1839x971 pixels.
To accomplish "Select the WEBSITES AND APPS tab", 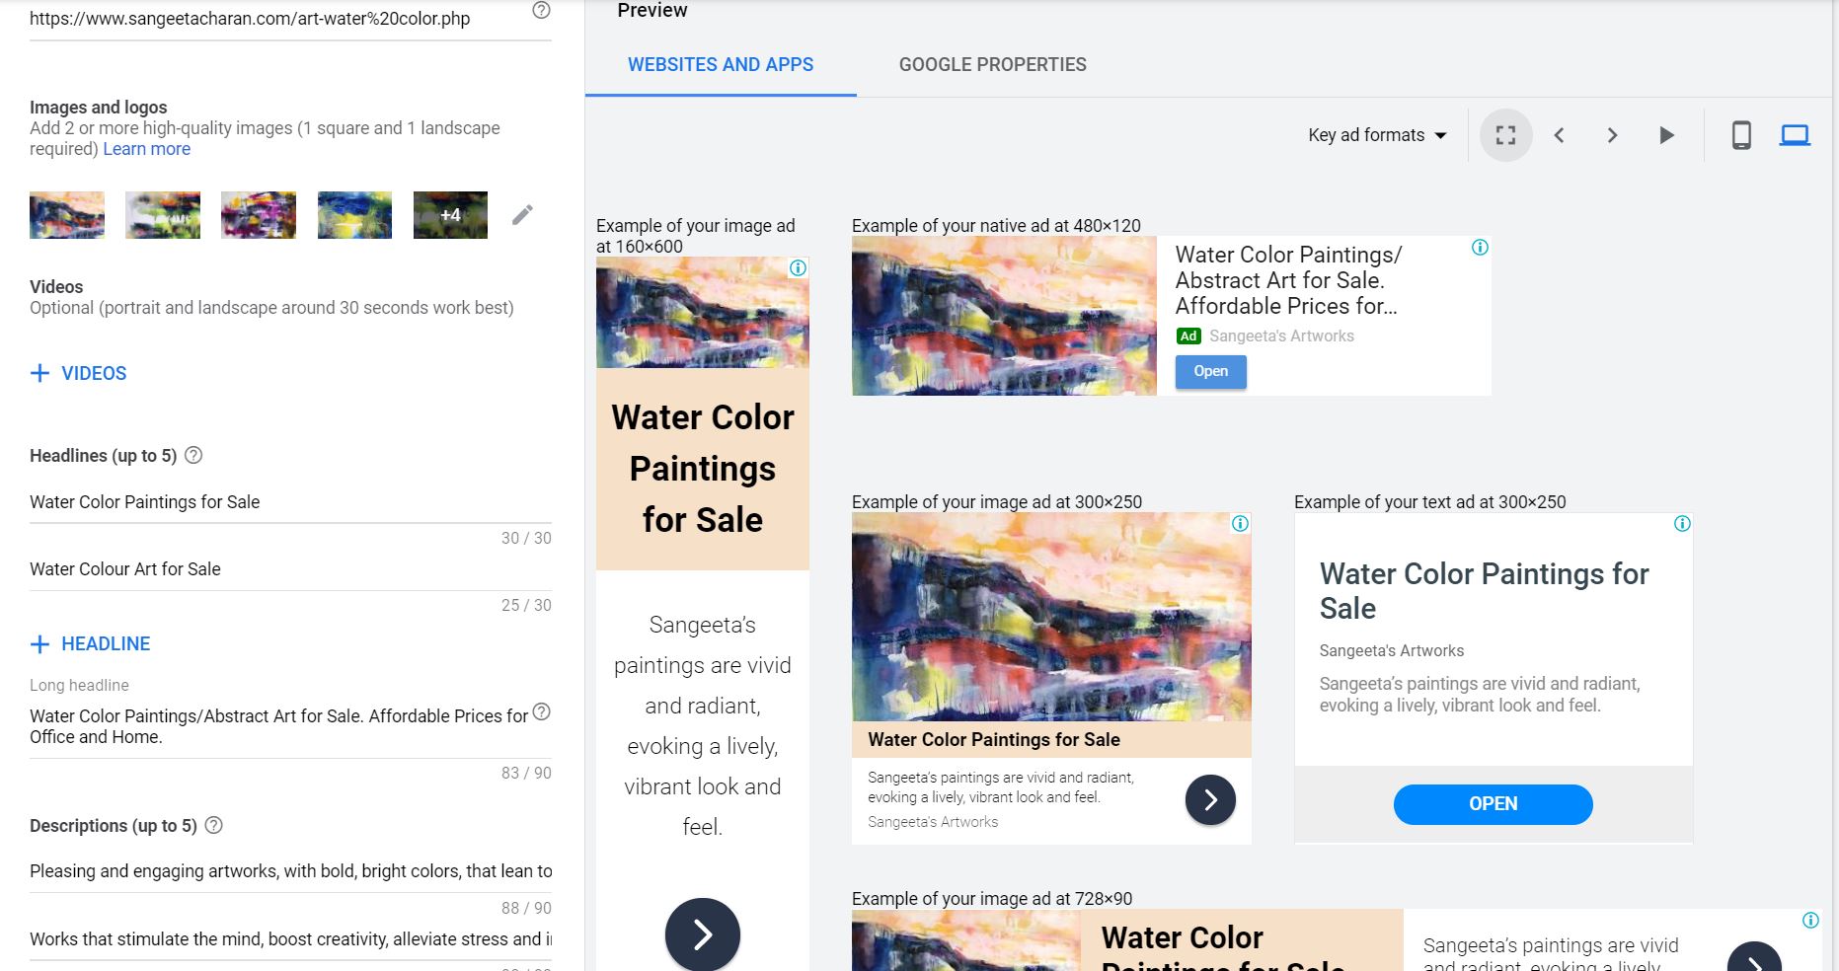I will [720, 64].
